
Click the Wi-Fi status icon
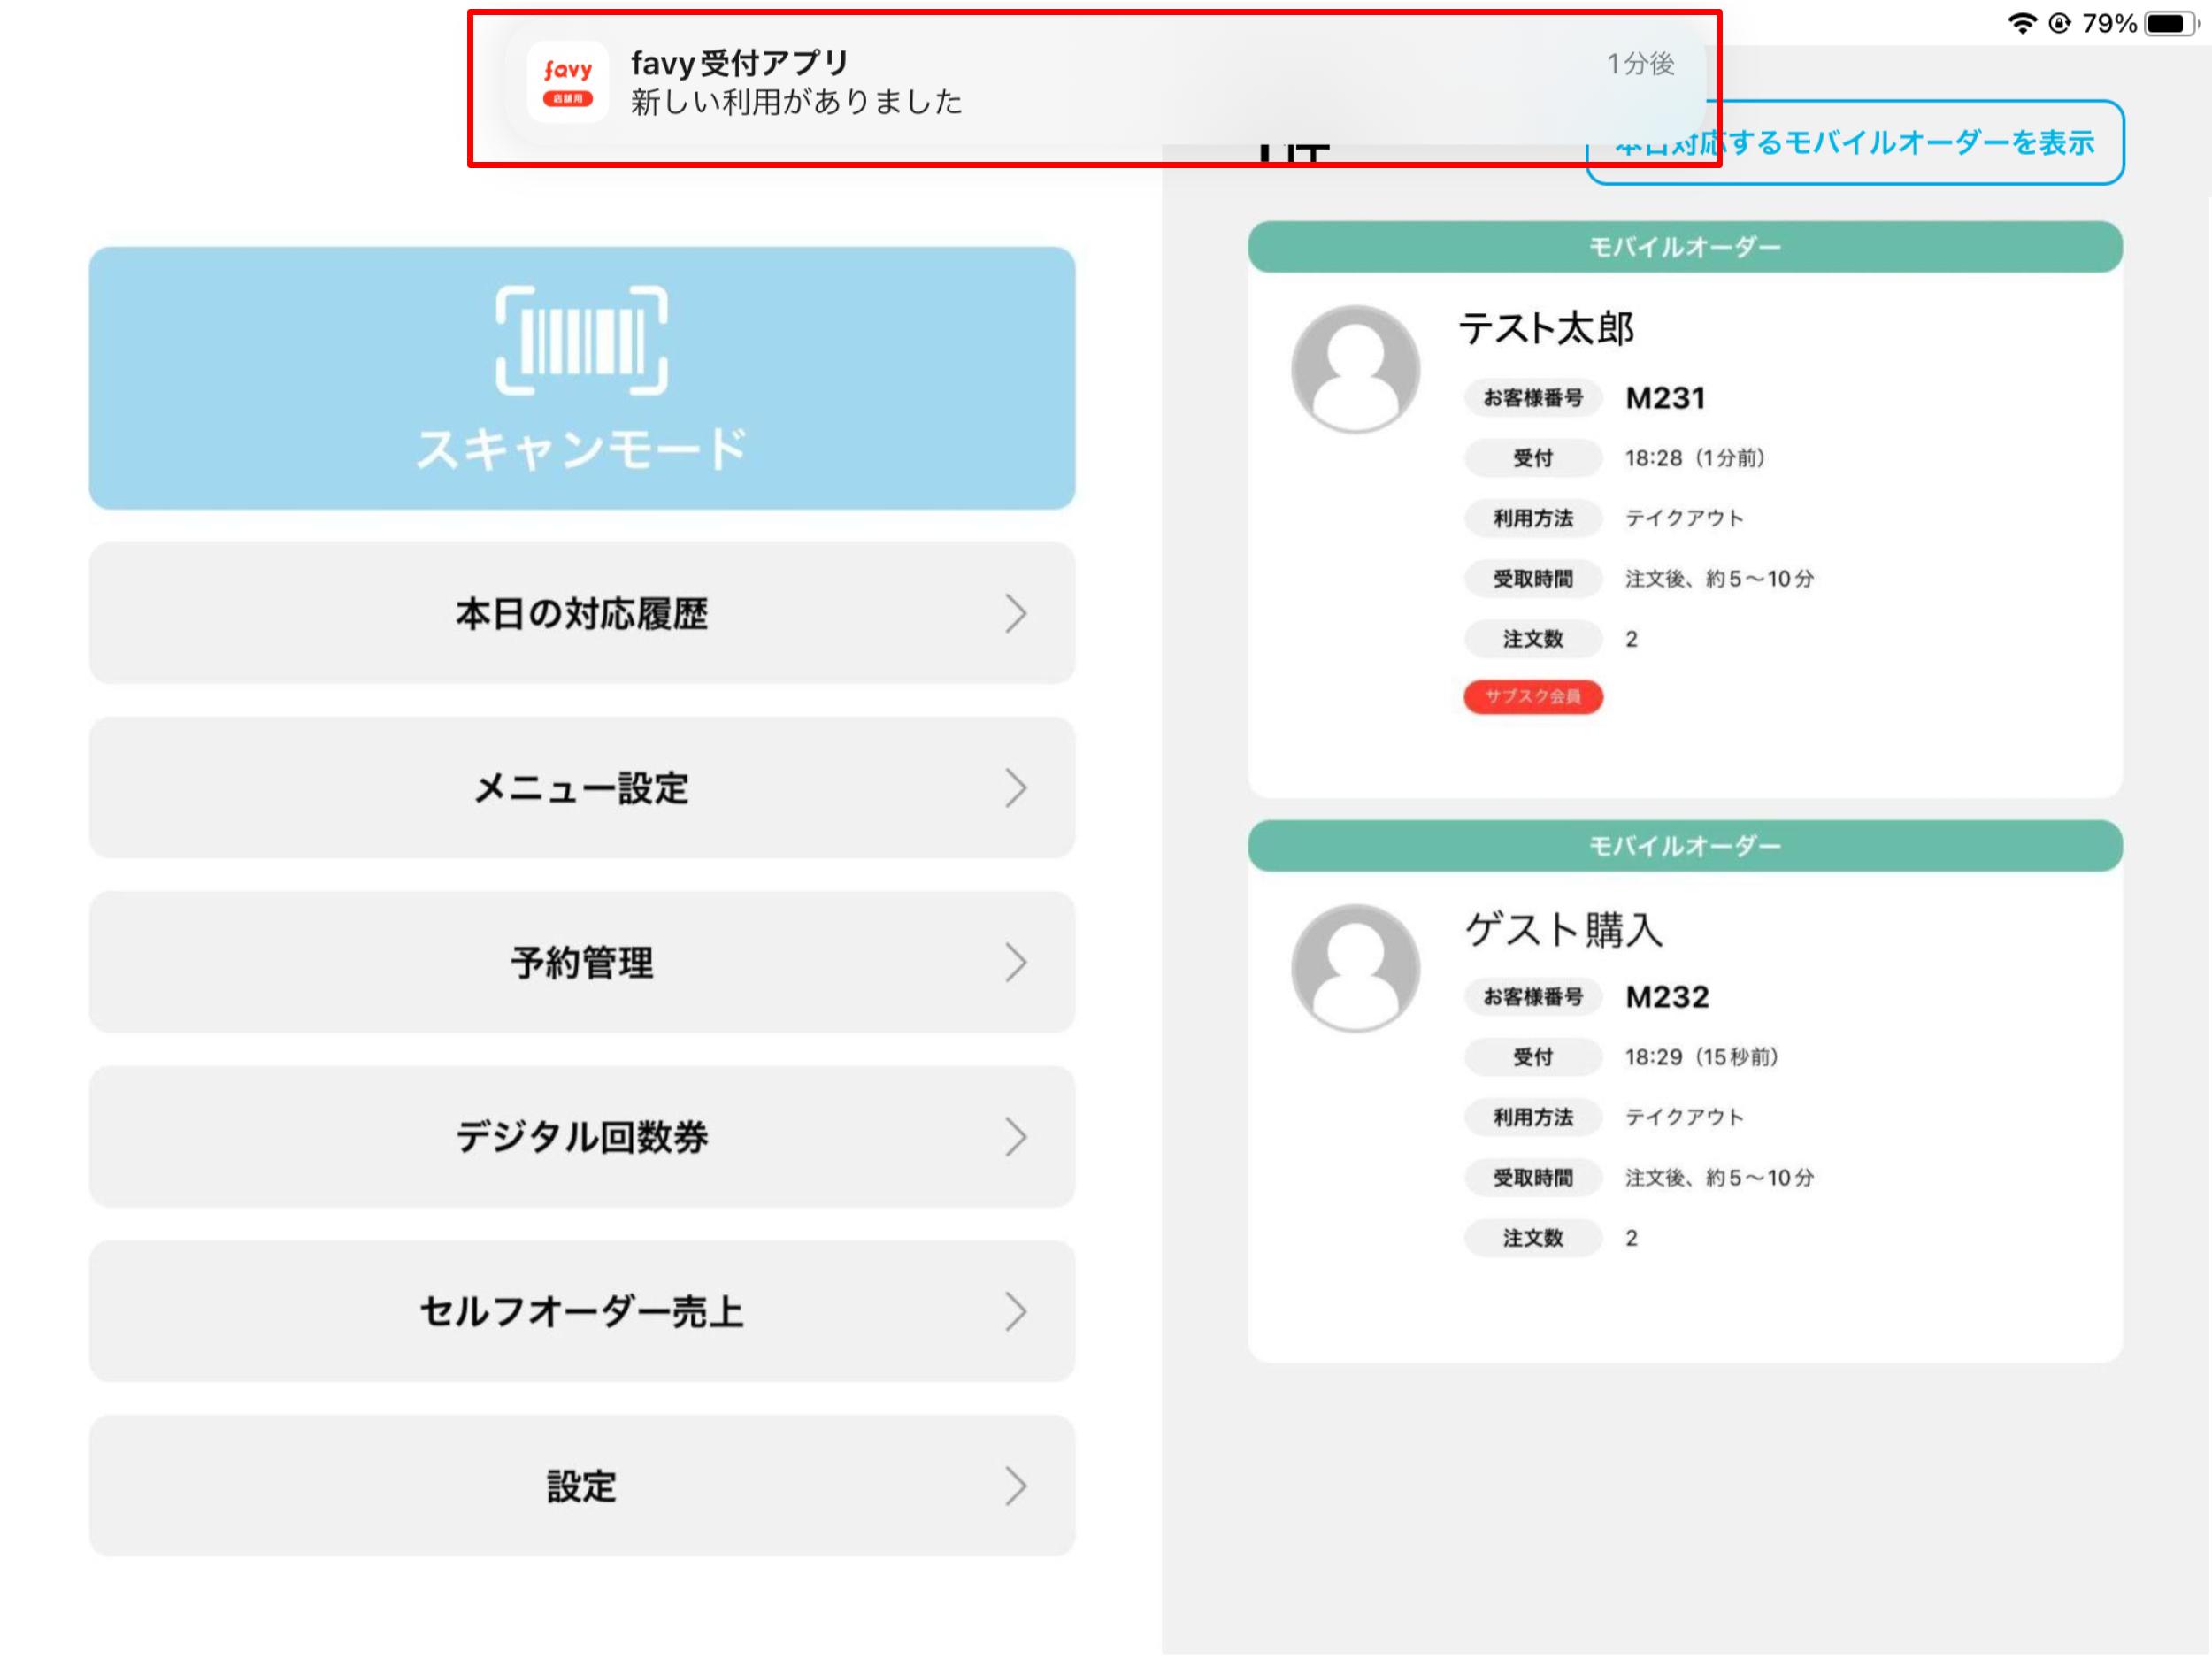pos(2022,23)
